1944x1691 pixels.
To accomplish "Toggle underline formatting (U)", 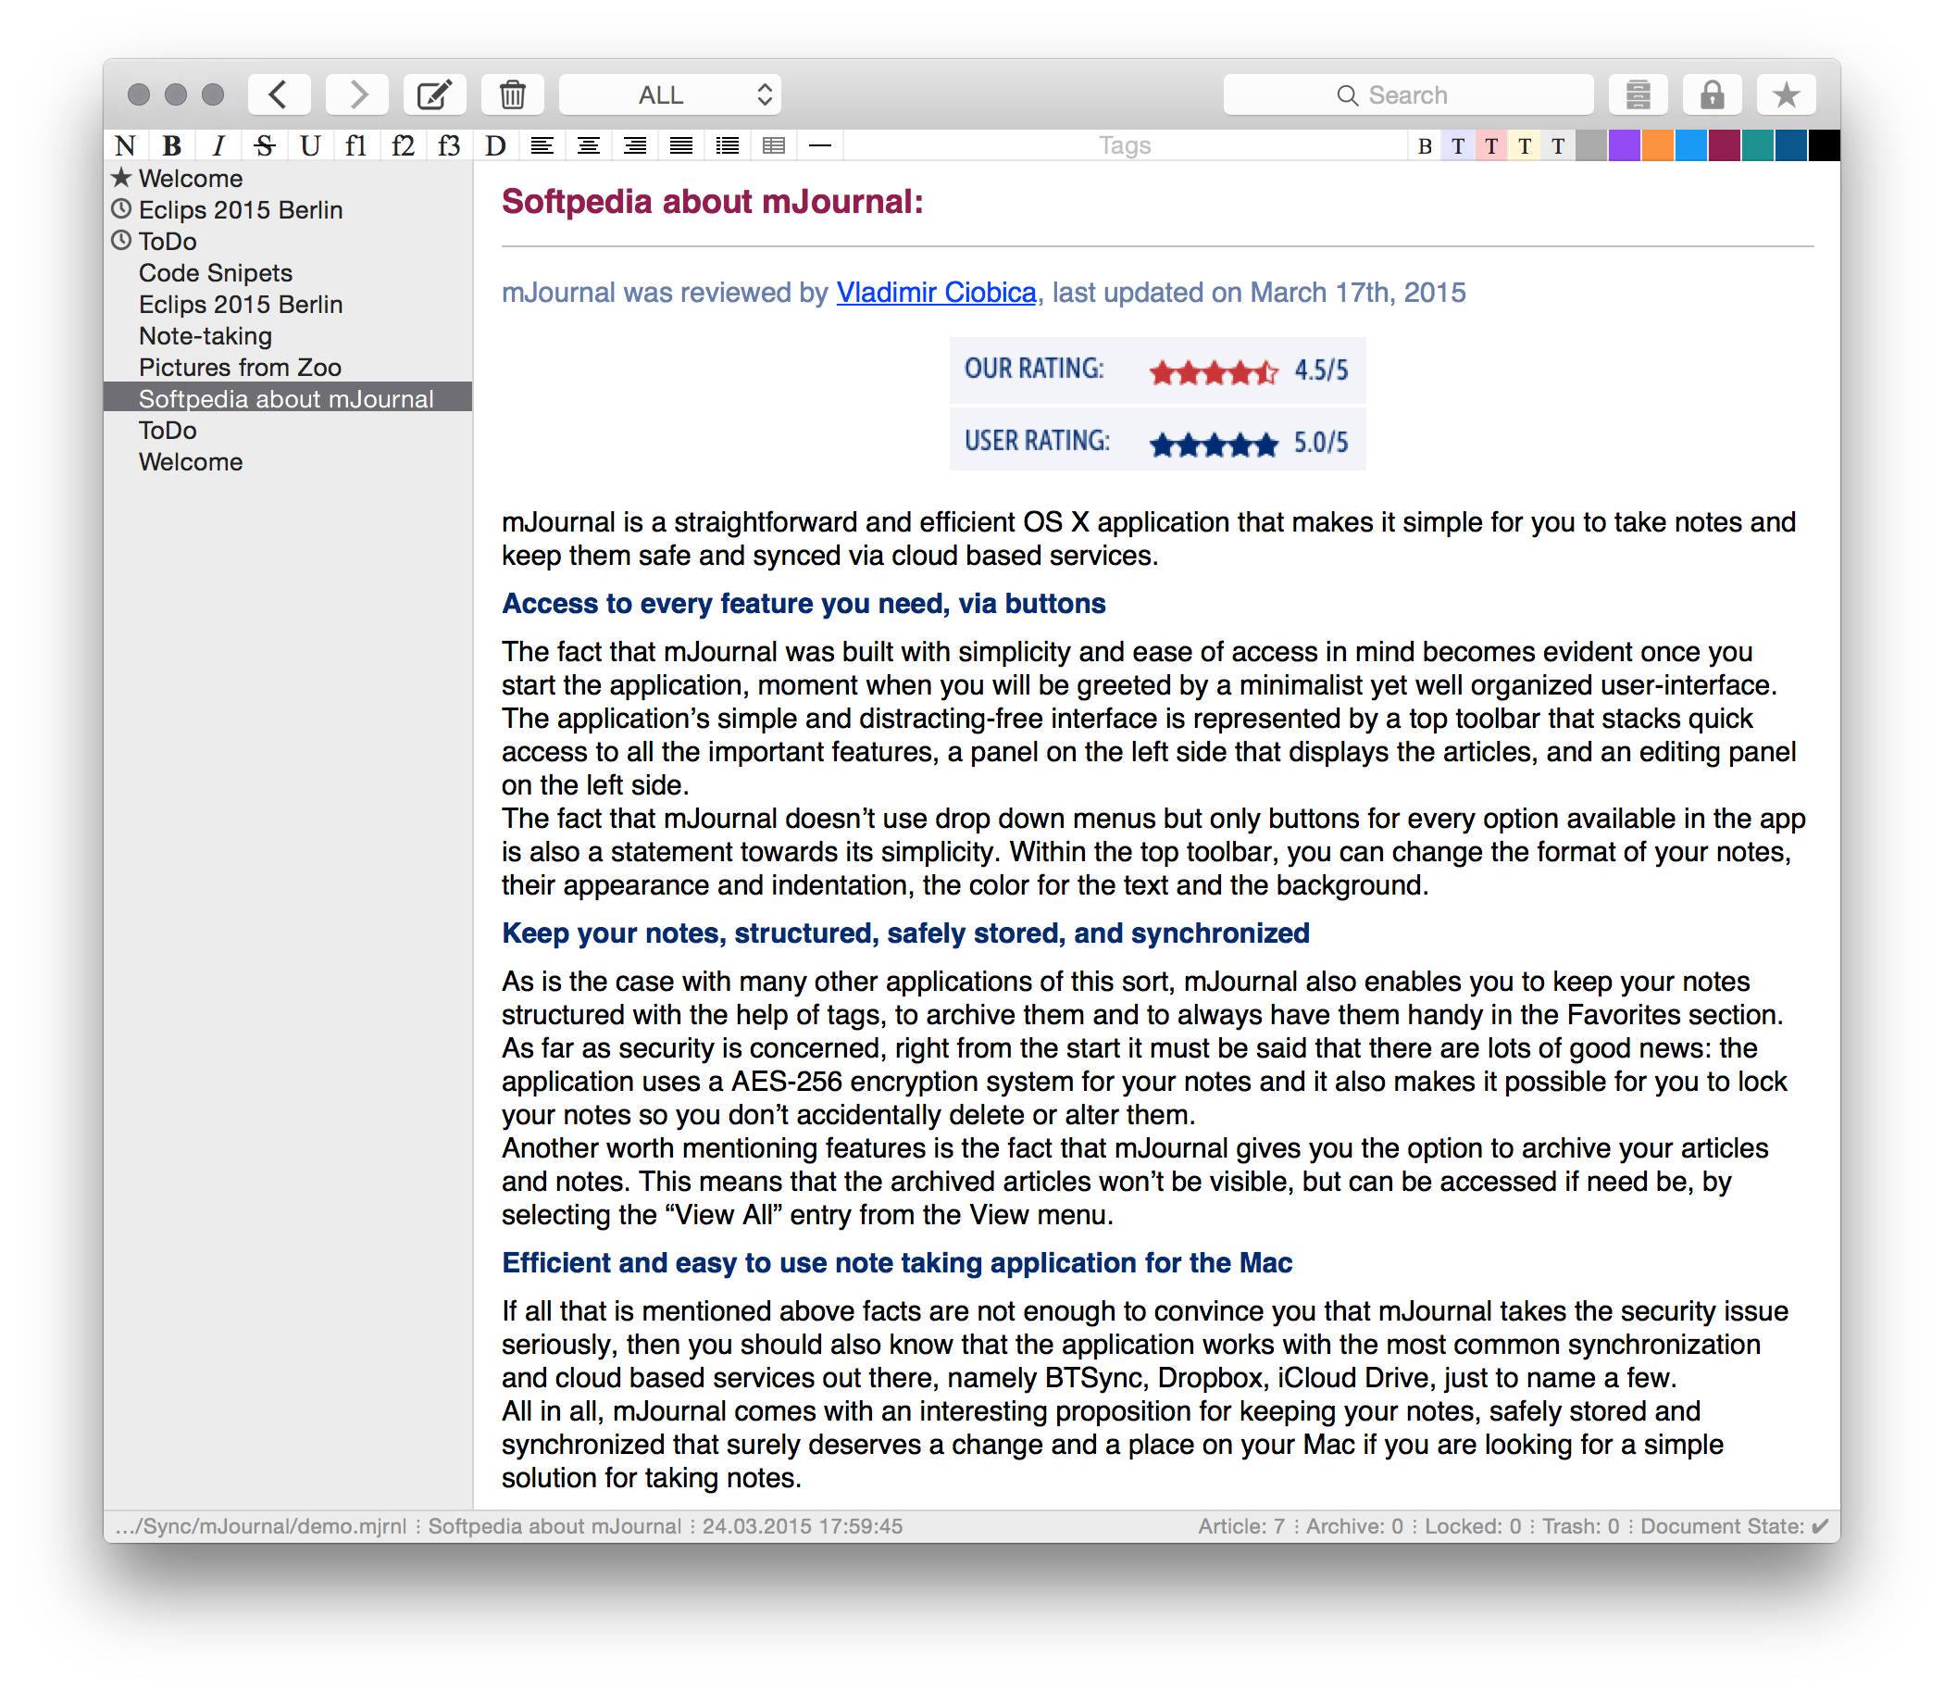I will [x=310, y=145].
